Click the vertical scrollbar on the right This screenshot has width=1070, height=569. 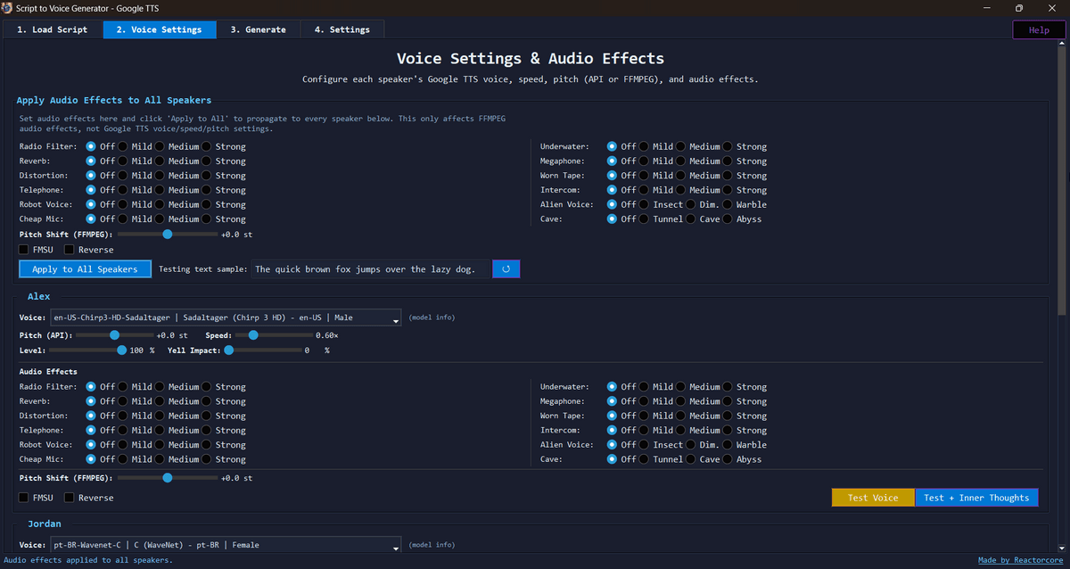click(1061, 178)
